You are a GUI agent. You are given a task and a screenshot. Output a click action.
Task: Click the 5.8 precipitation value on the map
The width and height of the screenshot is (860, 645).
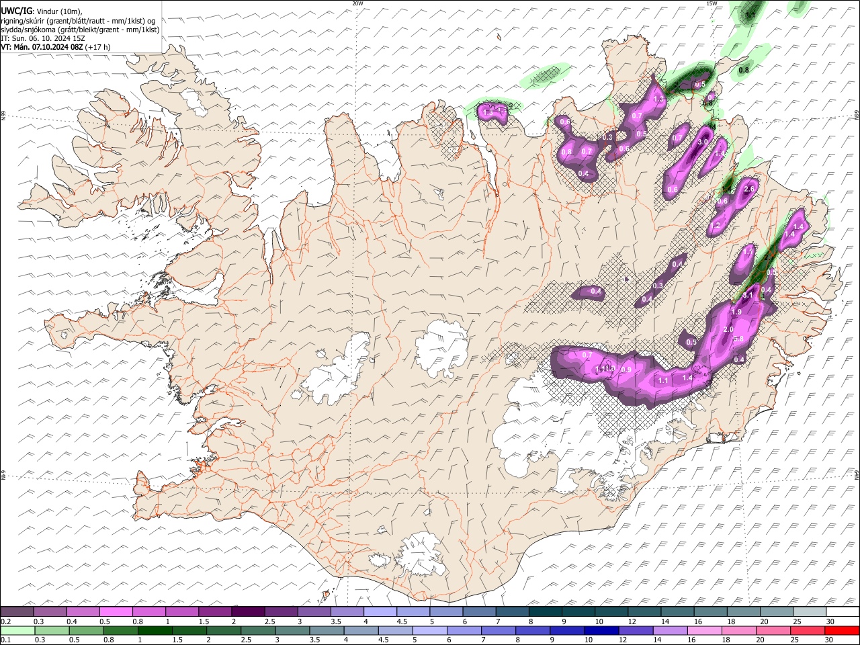[x=738, y=339]
